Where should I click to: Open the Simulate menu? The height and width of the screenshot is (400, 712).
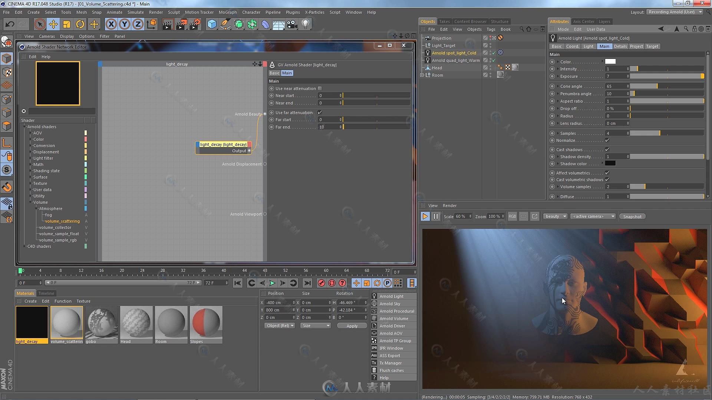point(136,12)
